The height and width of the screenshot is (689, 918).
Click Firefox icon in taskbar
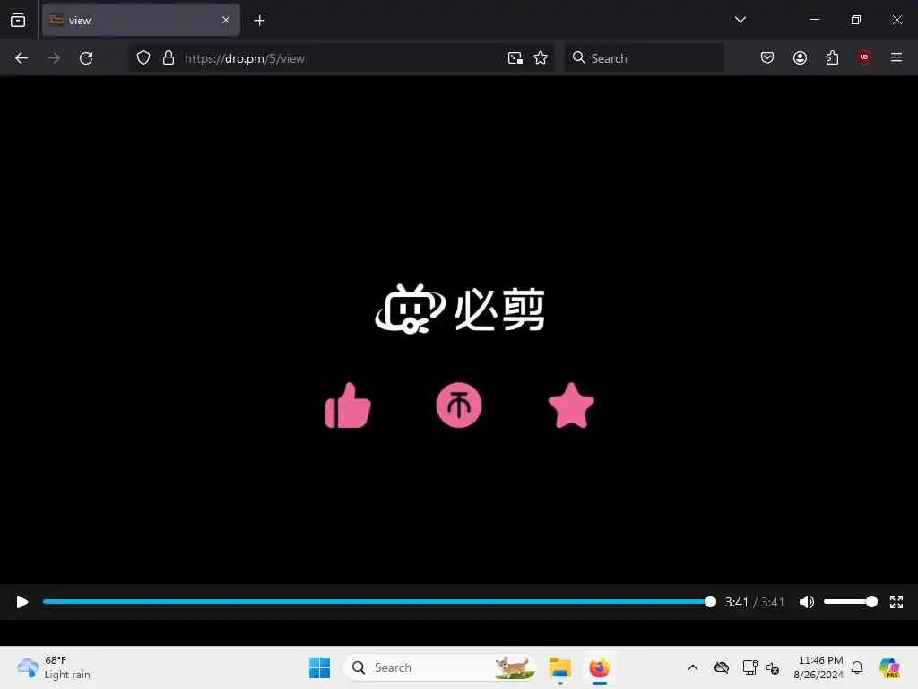click(599, 667)
